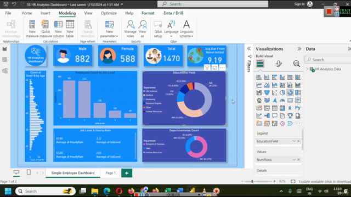Collapse the Visualizations pane
Viewport: 351px width, 197px height.
click(x=299, y=49)
